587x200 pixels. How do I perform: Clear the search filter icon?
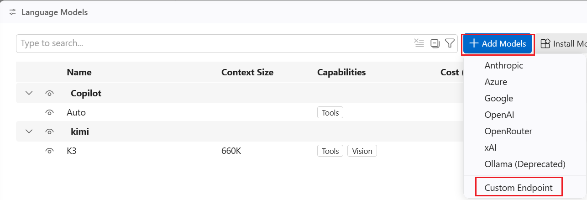pos(419,43)
